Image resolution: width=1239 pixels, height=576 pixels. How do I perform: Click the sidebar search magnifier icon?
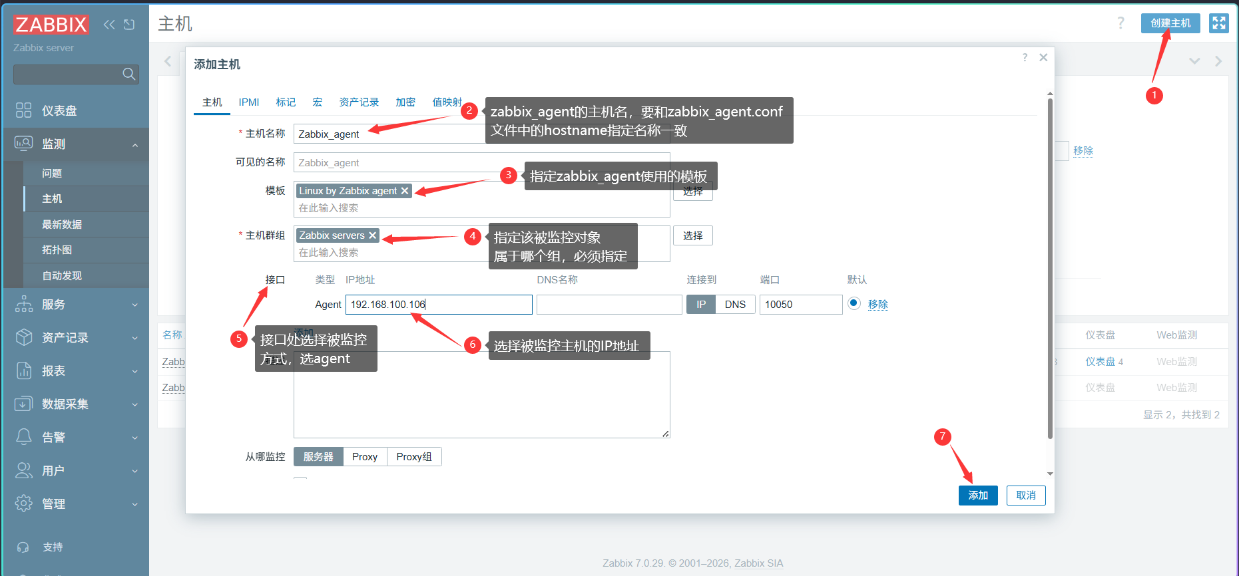click(129, 74)
